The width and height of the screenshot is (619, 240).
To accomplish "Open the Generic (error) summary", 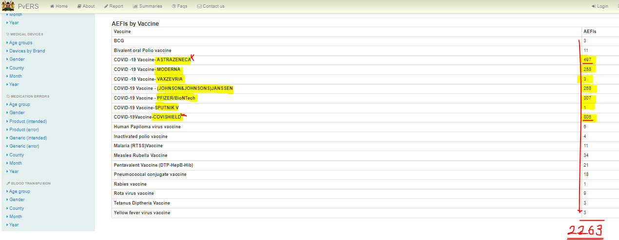I will (24, 146).
